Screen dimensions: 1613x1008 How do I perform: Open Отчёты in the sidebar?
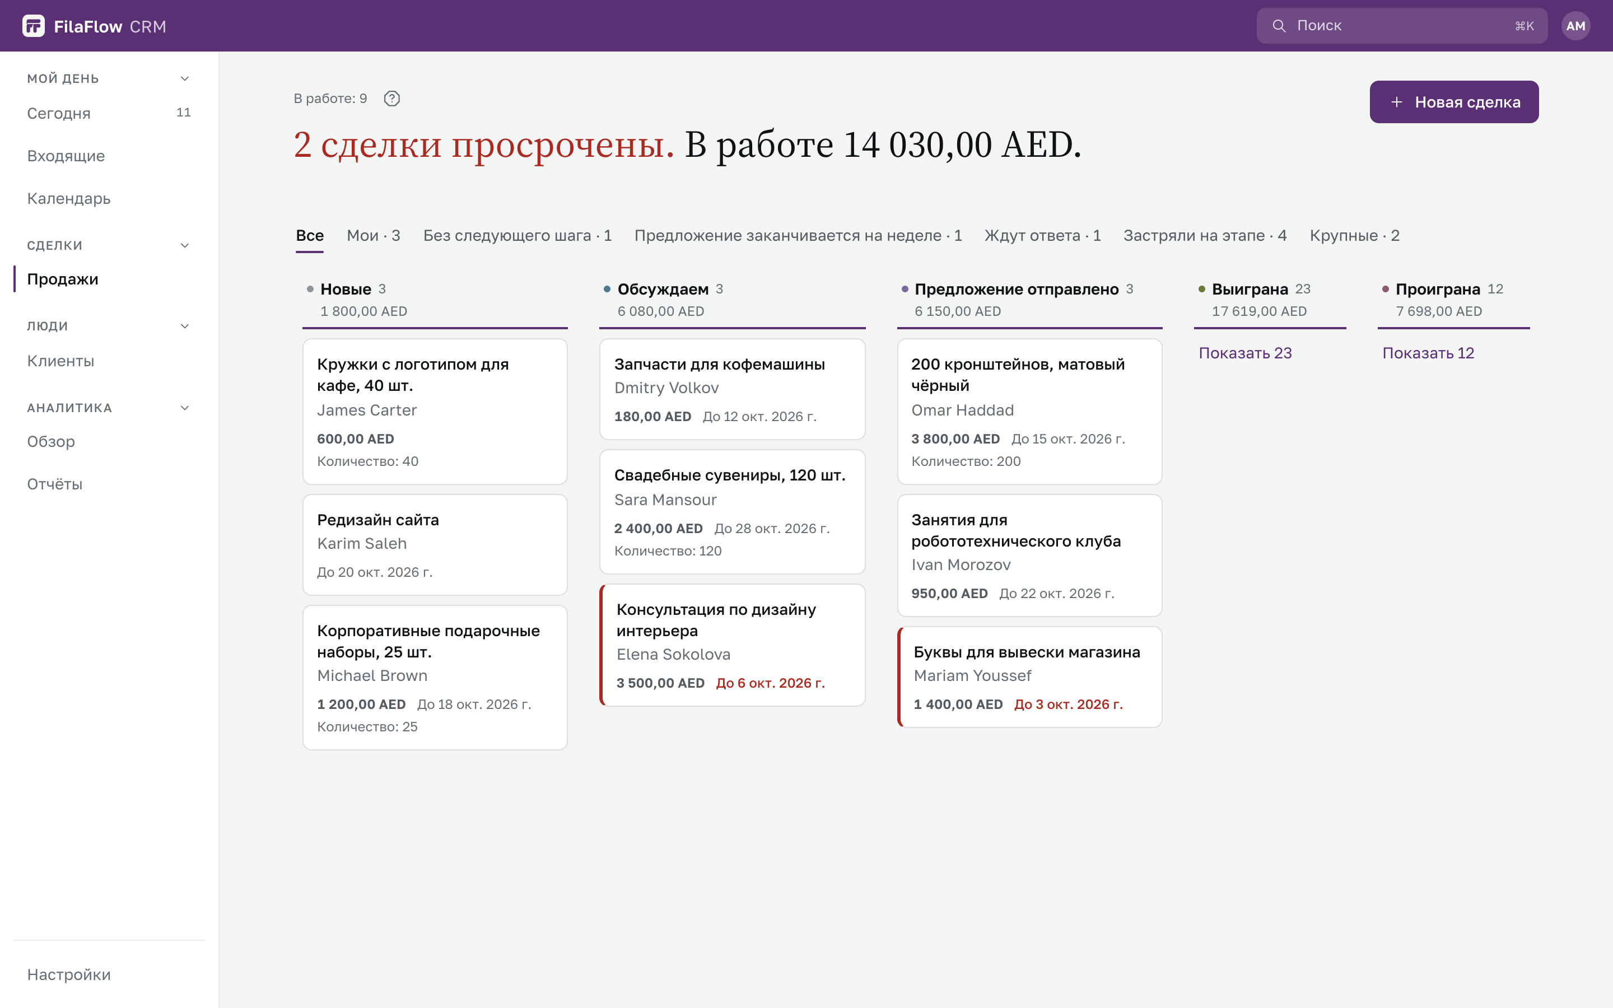coord(109,484)
